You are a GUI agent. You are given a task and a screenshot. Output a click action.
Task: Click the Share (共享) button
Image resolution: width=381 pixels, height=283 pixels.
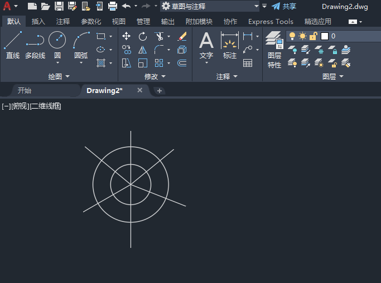284,6
